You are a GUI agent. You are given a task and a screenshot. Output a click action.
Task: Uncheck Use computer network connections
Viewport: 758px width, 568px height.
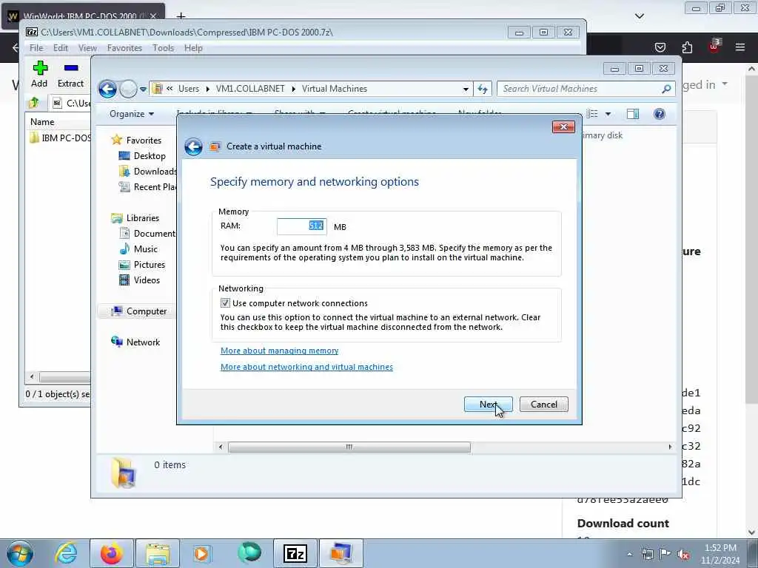pos(225,302)
